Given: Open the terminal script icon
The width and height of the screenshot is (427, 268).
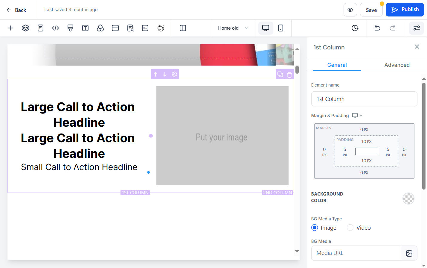Looking at the screenshot, I should coord(145,28).
